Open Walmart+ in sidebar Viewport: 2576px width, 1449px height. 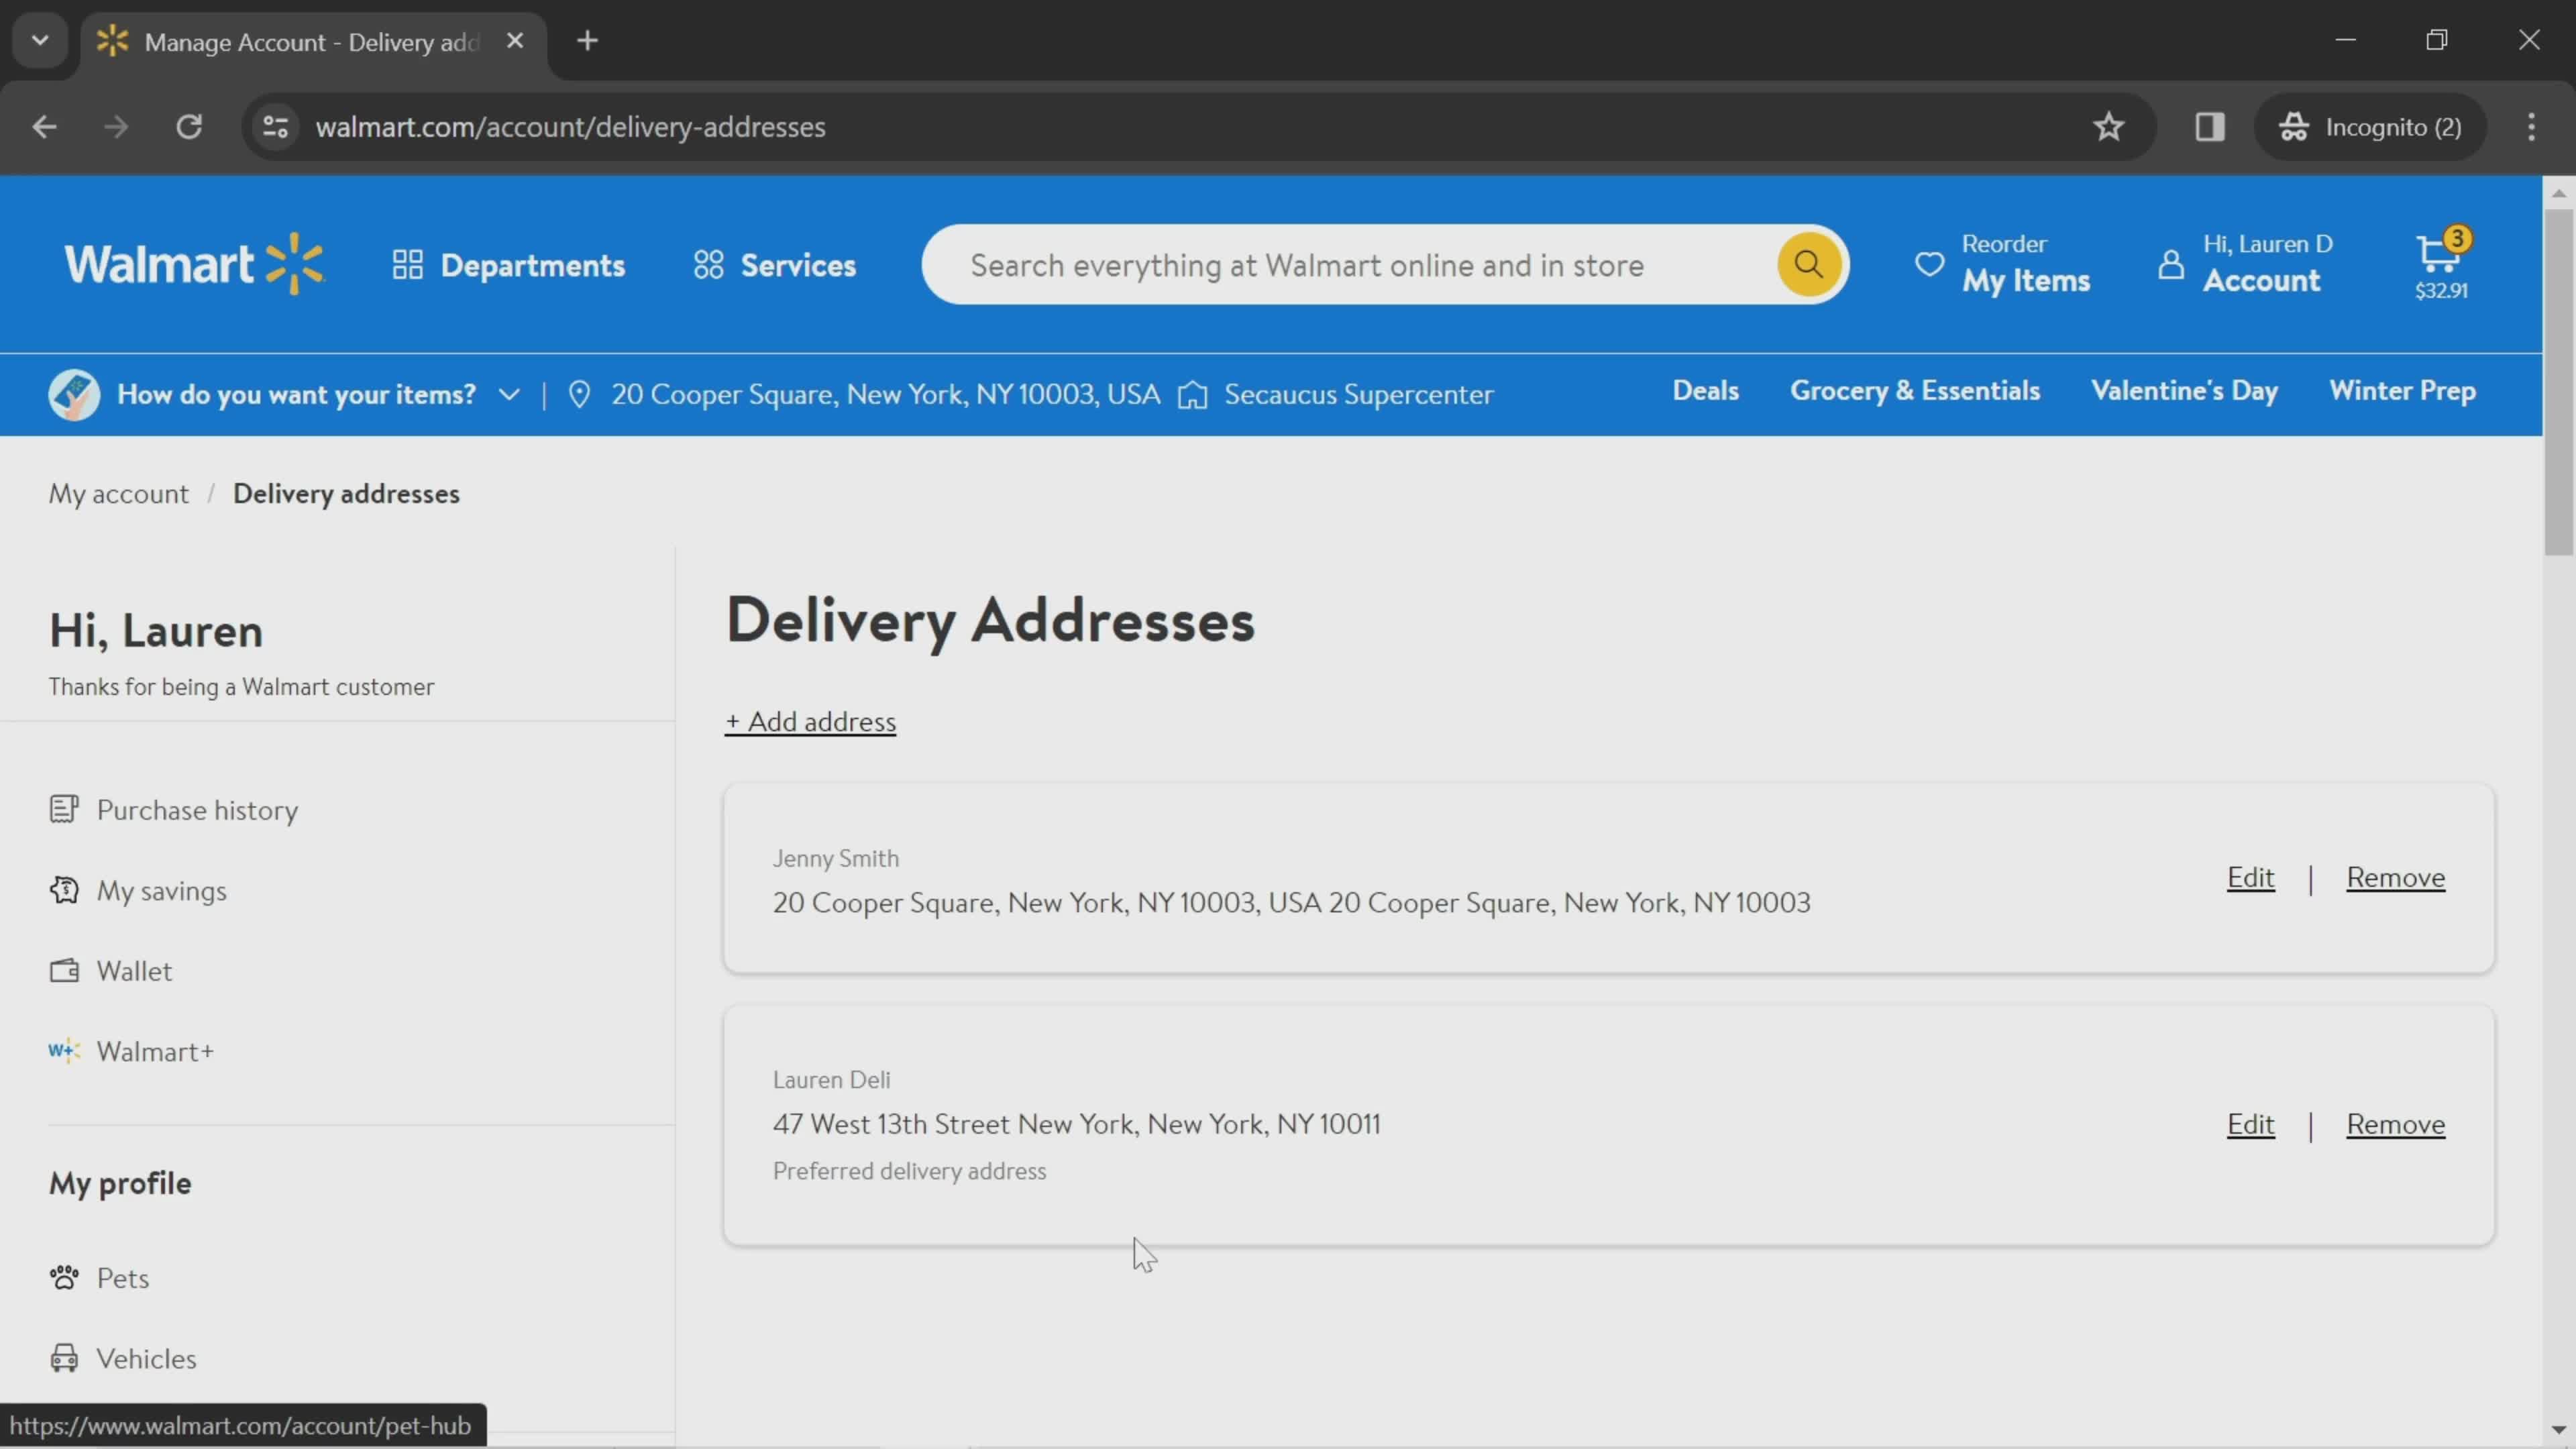pyautogui.click(x=131, y=1052)
